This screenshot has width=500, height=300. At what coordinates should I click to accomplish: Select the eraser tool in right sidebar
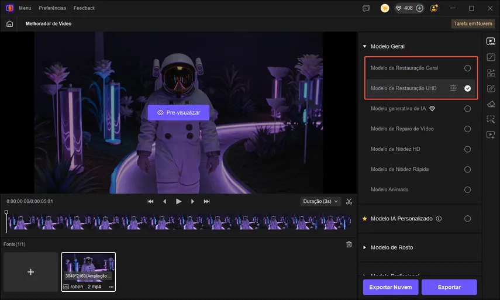click(x=491, y=104)
